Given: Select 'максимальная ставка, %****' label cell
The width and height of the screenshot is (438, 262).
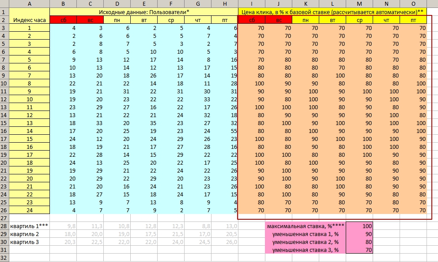Looking at the screenshot, I should [x=306, y=226].
